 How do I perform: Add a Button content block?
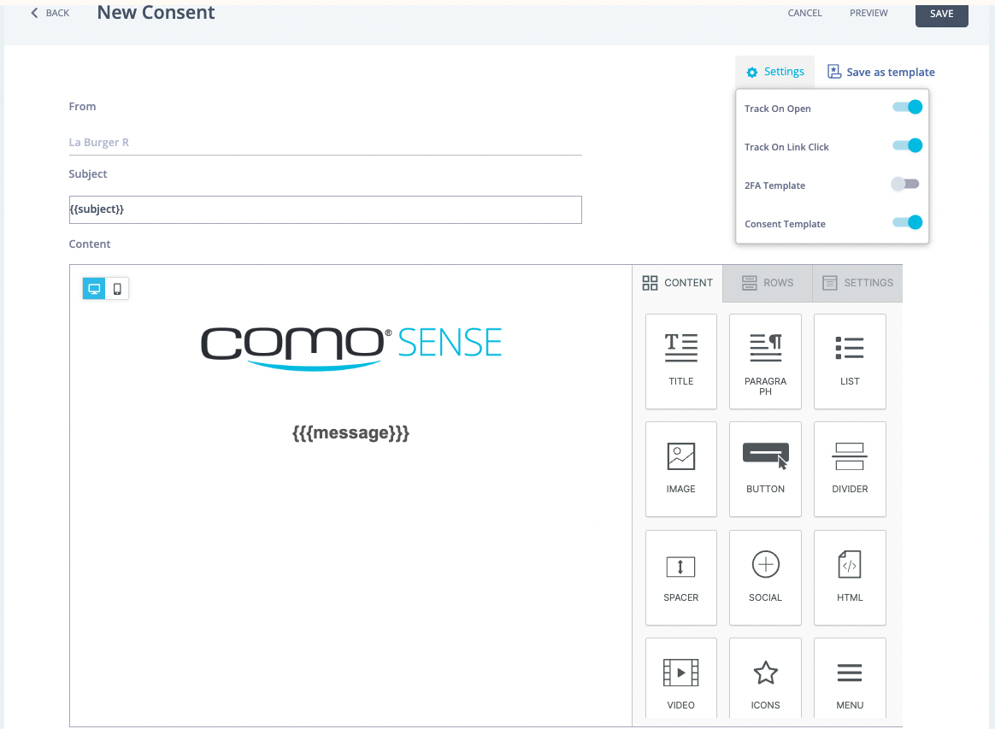[x=765, y=469]
